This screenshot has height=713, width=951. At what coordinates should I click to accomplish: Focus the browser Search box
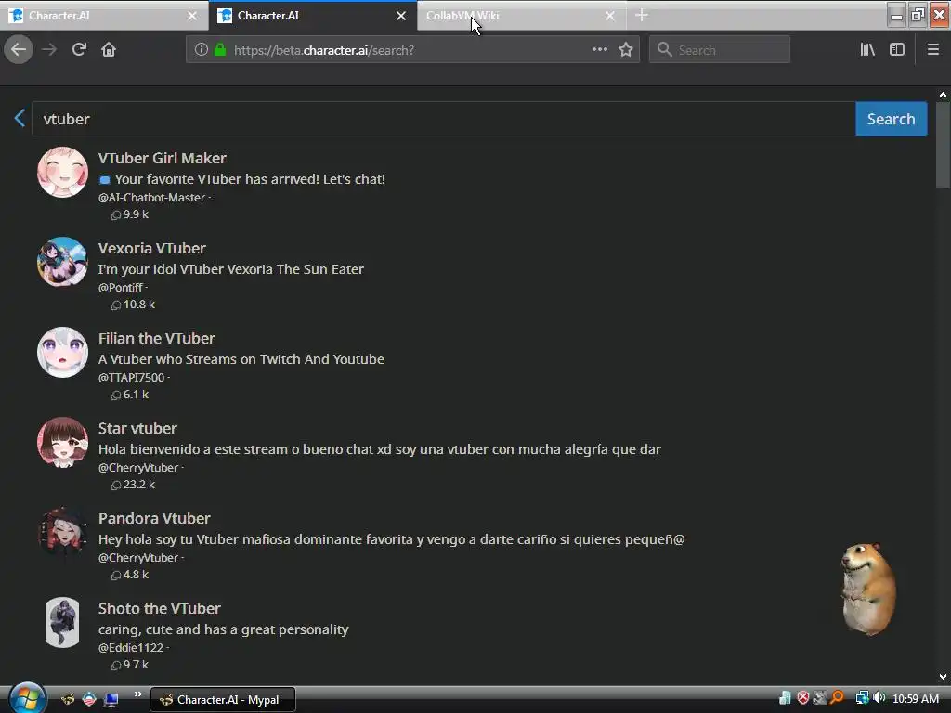point(720,50)
